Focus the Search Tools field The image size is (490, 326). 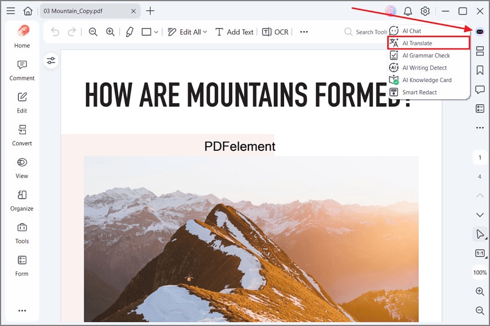[365, 32]
